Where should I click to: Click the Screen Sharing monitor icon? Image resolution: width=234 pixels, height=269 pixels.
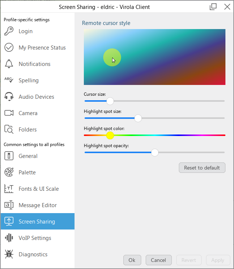click(x=9, y=221)
